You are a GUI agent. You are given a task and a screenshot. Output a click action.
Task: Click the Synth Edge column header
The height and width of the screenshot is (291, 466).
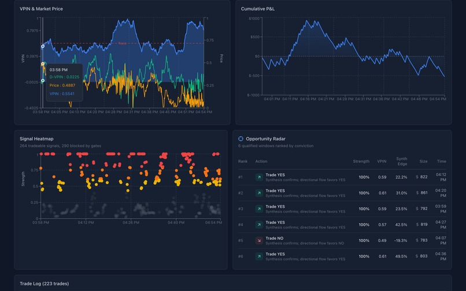(x=401, y=161)
